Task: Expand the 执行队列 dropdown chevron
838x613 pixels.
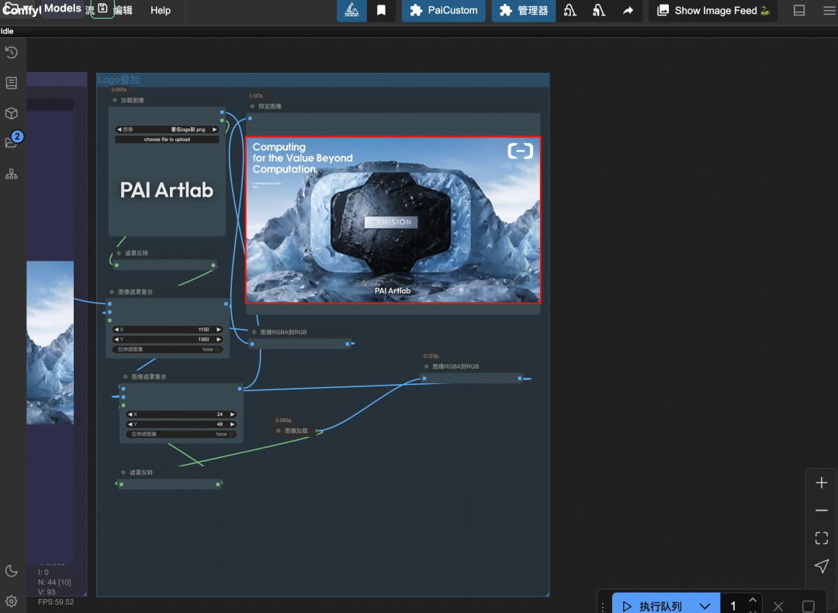Action: point(705,606)
